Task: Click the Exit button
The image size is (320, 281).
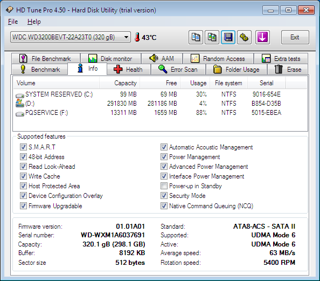Action: [x=295, y=37]
